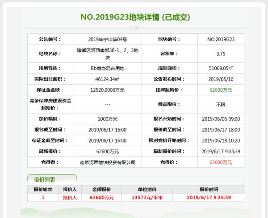Click the 单位地价 column header

click(147, 189)
